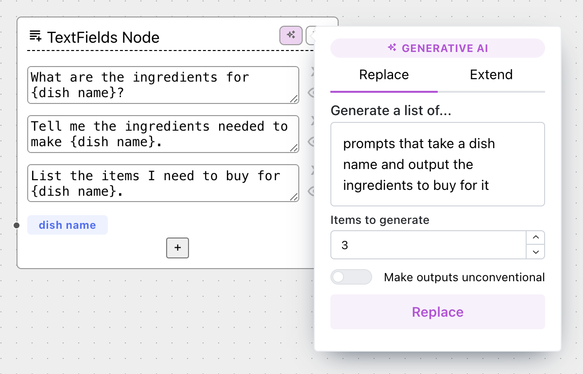Viewport: 583px width, 374px height.
Task: Click the sparkles AI icon on the TextFields node
Action: (x=290, y=36)
